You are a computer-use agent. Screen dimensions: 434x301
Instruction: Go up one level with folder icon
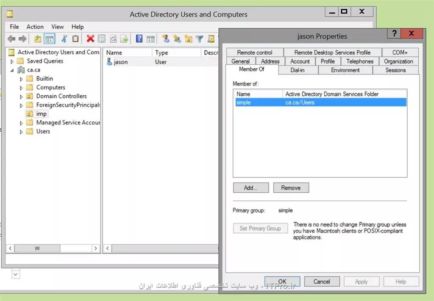[x=38, y=39]
